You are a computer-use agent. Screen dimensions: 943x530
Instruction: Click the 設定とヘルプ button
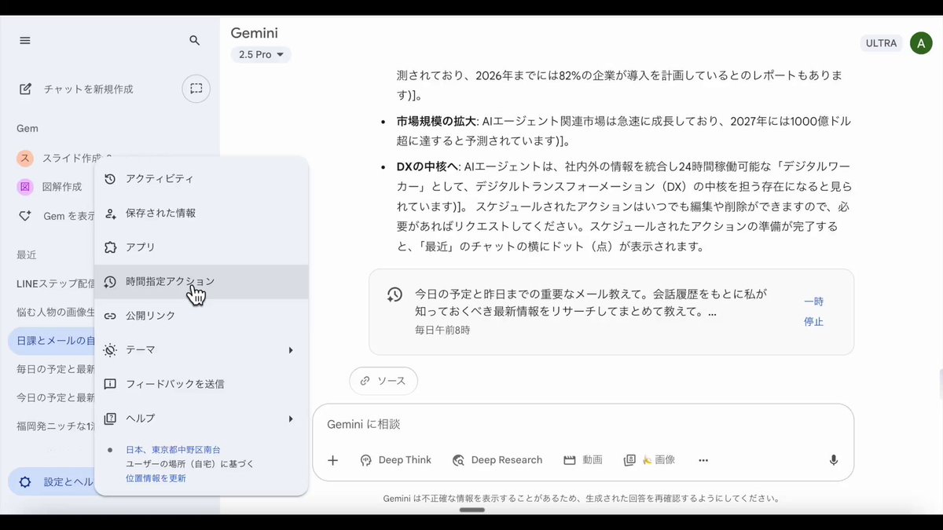pos(52,482)
